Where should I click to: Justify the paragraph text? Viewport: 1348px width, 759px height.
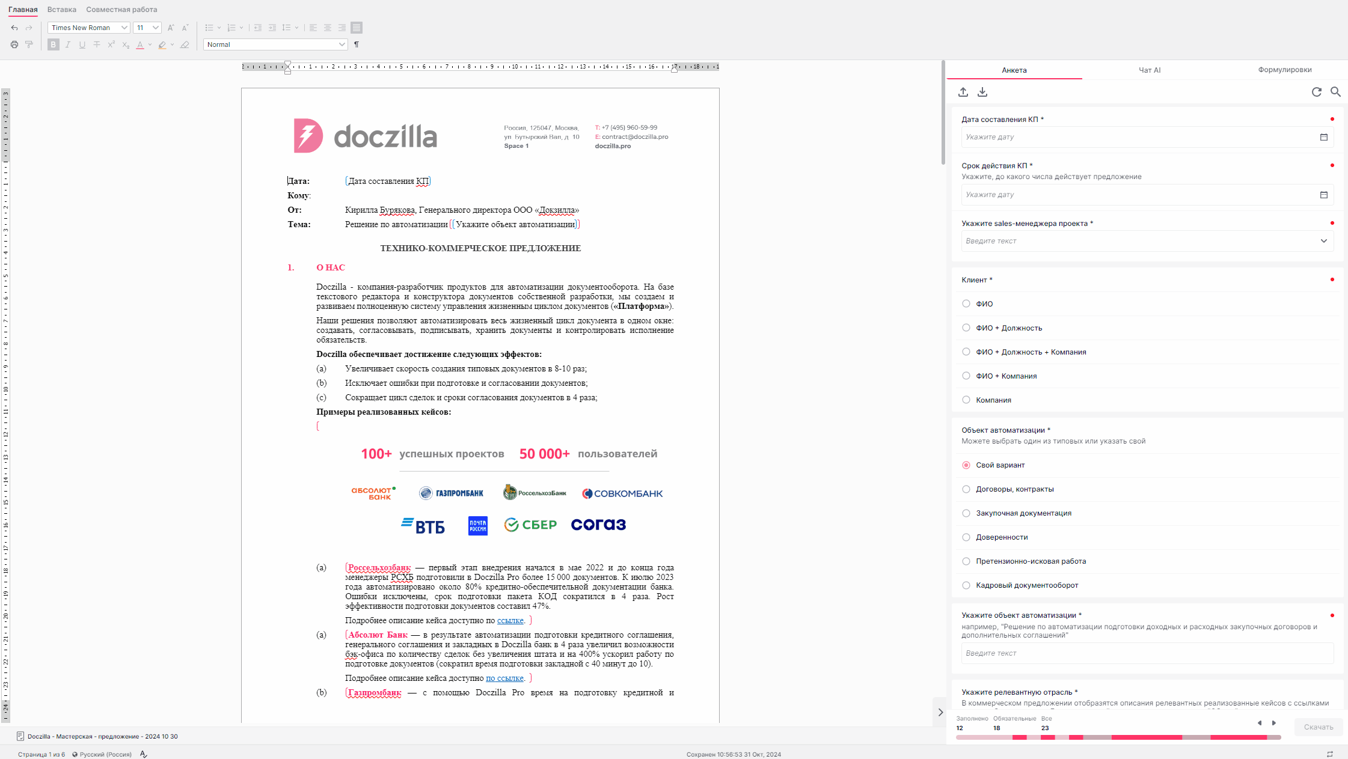tap(357, 28)
